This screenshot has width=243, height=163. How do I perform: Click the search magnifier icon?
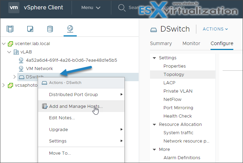tap(122, 8)
